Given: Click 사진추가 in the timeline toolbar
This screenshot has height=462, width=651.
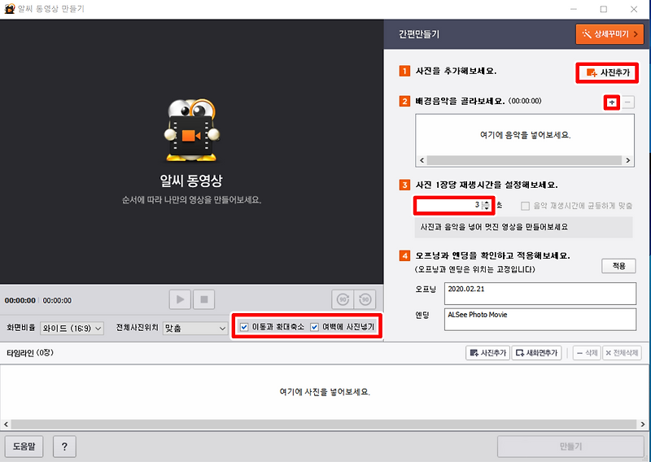Looking at the screenshot, I should [487, 353].
